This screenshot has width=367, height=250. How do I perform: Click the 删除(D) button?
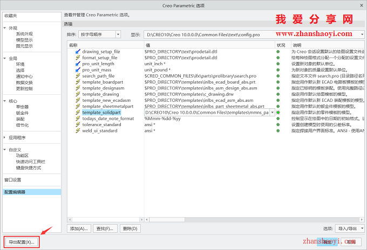[130, 228]
